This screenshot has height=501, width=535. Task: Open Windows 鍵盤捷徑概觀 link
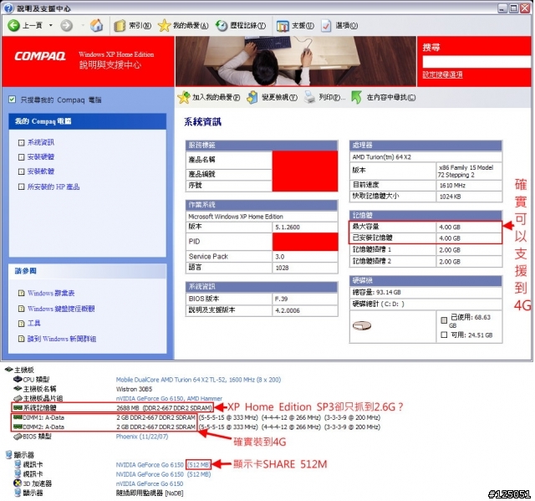click(x=61, y=309)
